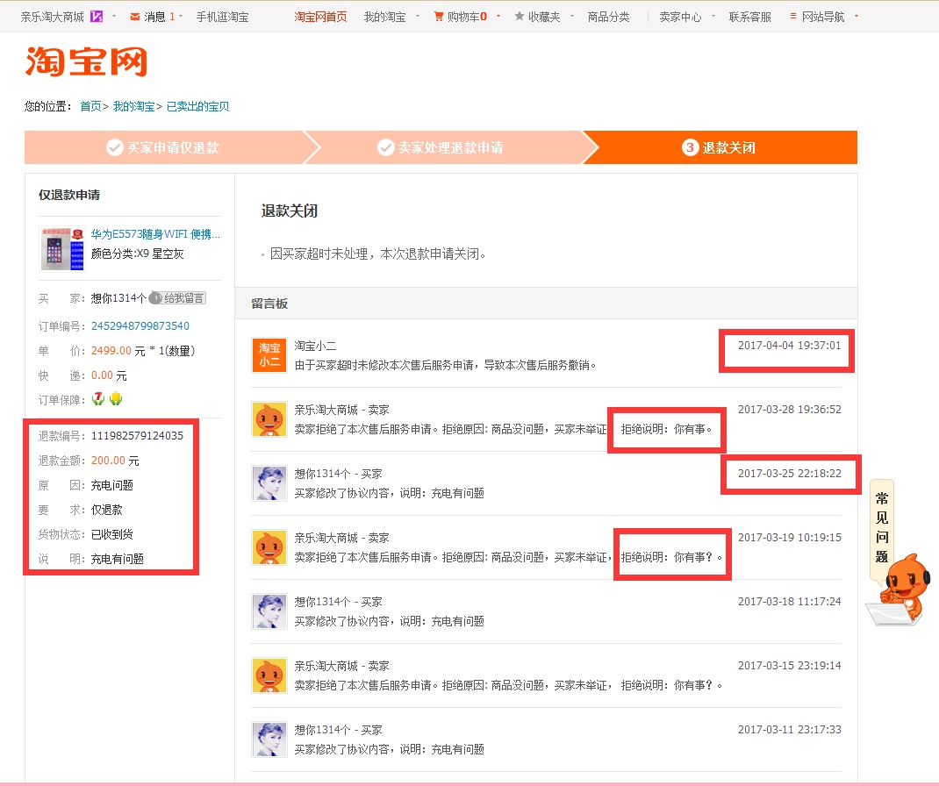Image resolution: width=939 pixels, height=786 pixels.
Task: Click the 退款关闭 heading in main panel
Action: pyautogui.click(x=290, y=211)
